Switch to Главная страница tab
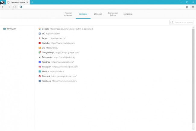Viewport: 196px width, 131px height. click(x=68, y=14)
